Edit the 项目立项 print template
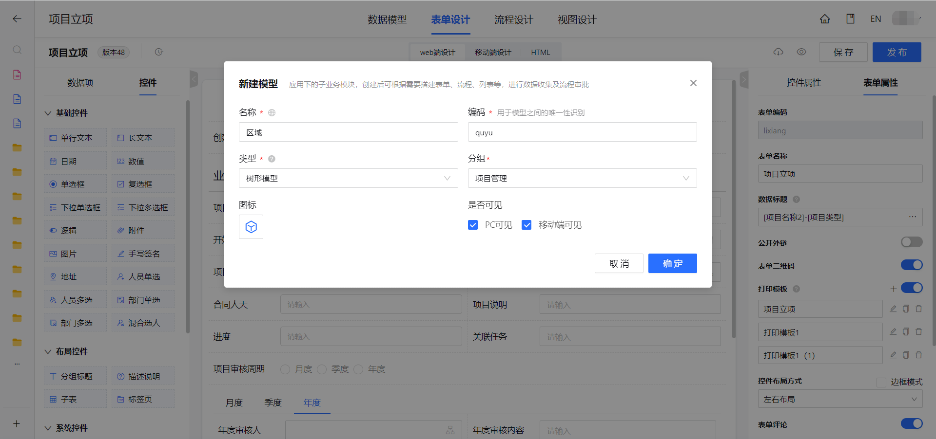 point(893,309)
